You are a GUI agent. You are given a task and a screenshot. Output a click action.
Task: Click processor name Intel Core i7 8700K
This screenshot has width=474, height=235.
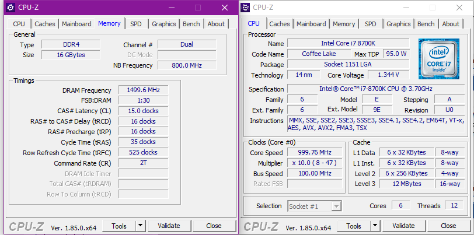tap(348, 43)
